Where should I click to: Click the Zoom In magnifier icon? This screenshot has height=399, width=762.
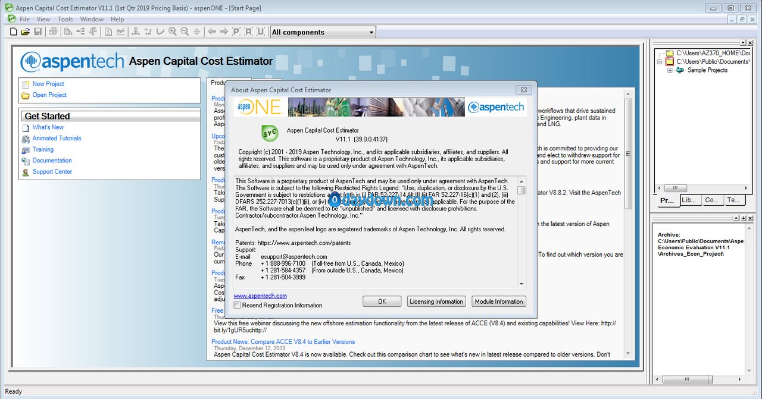pos(173,32)
